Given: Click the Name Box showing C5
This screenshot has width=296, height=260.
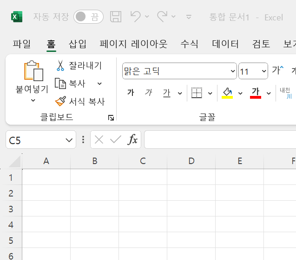Looking at the screenshot, I should [x=41, y=140].
